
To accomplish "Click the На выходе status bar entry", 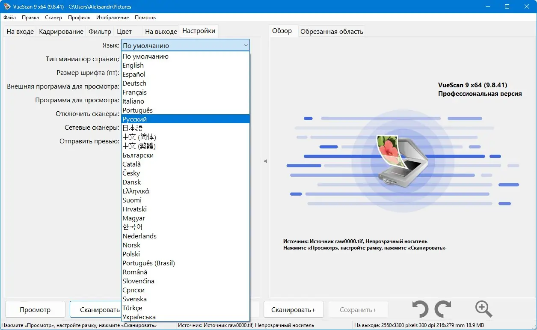I will (419, 325).
